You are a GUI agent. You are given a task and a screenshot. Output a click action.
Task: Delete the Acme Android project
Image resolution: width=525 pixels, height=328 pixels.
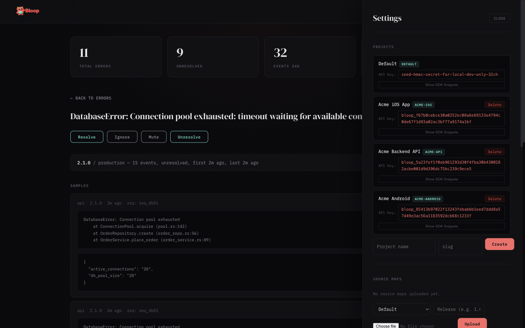coord(494,199)
